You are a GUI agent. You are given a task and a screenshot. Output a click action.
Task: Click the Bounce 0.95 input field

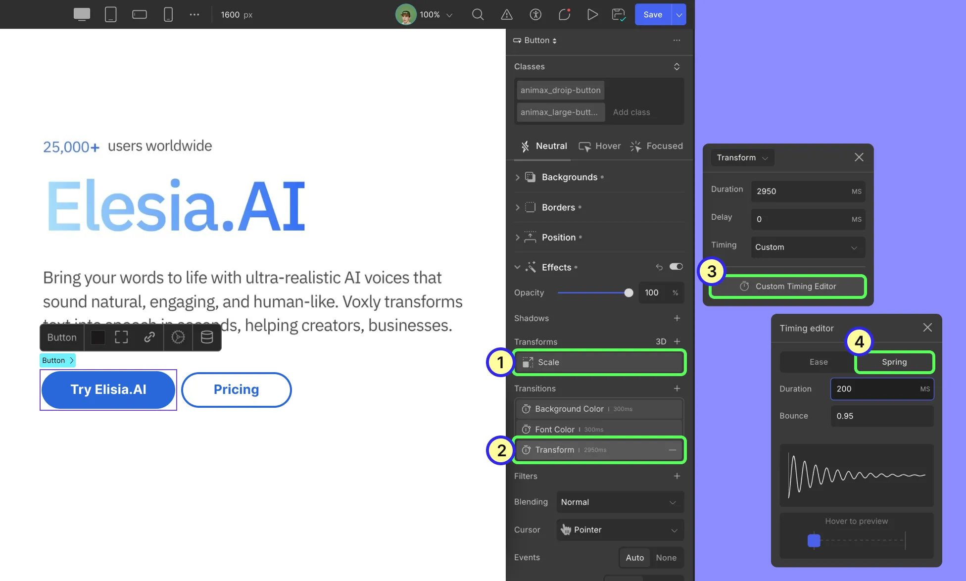(882, 416)
